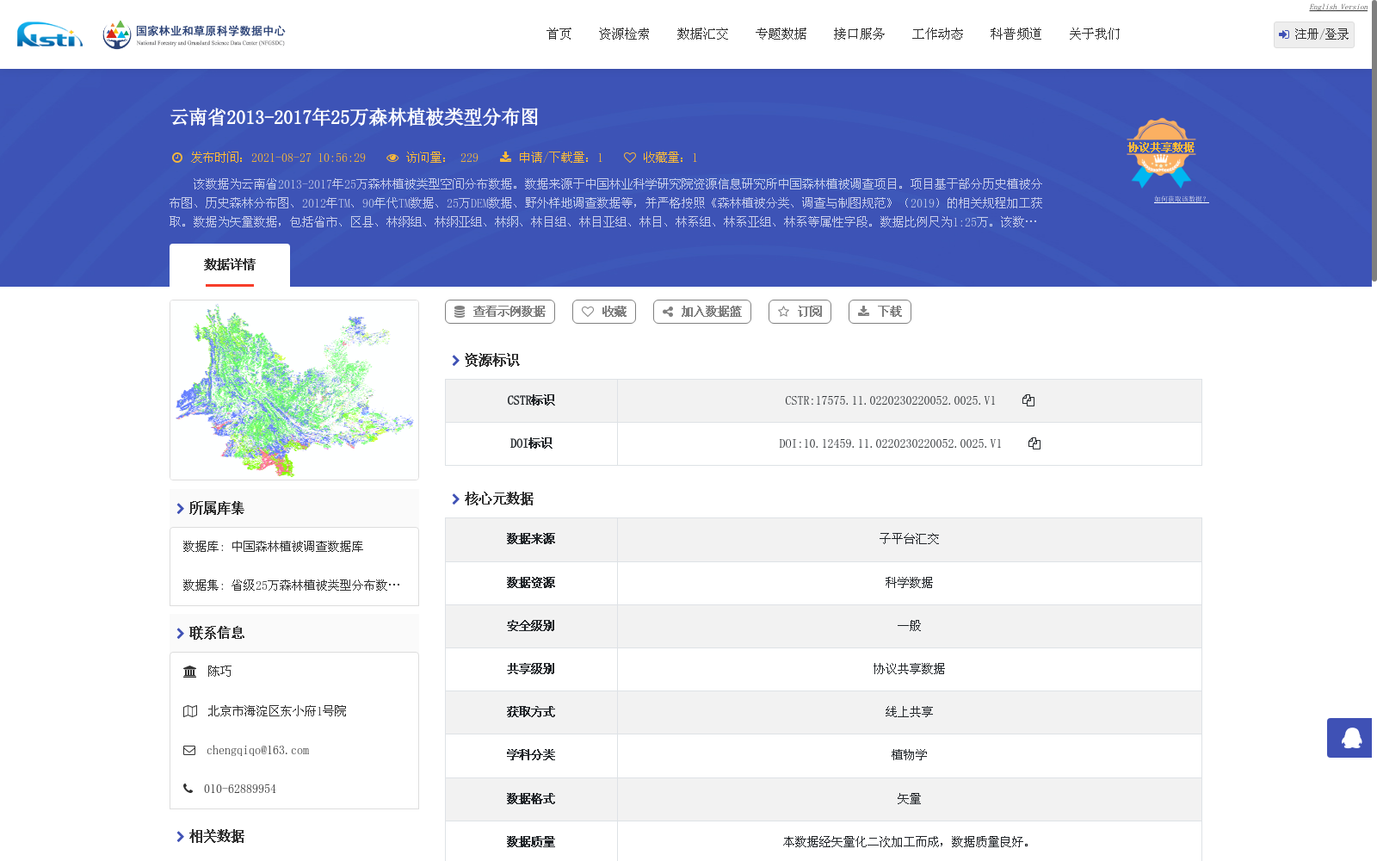Open dataset 省级25万森林植被类型分布
This screenshot has width=1377, height=861.
[315, 585]
